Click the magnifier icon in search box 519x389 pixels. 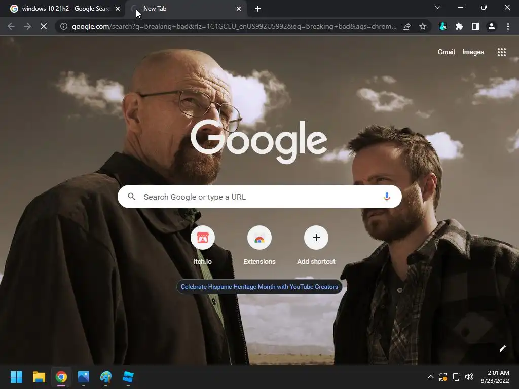coord(131,197)
